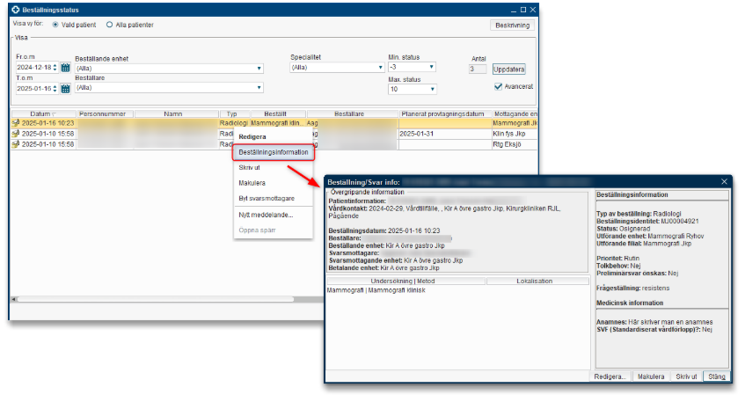Click the order icon on the last table row

click(15, 144)
